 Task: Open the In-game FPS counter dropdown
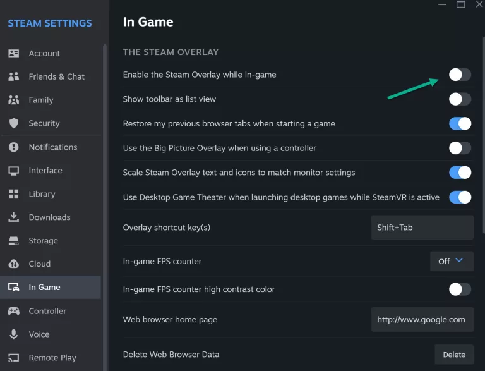pyautogui.click(x=452, y=262)
